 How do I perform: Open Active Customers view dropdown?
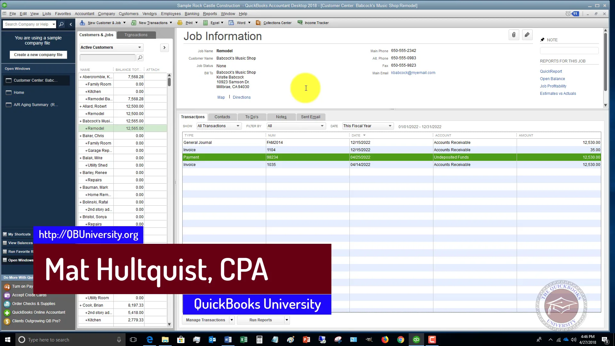point(111,47)
